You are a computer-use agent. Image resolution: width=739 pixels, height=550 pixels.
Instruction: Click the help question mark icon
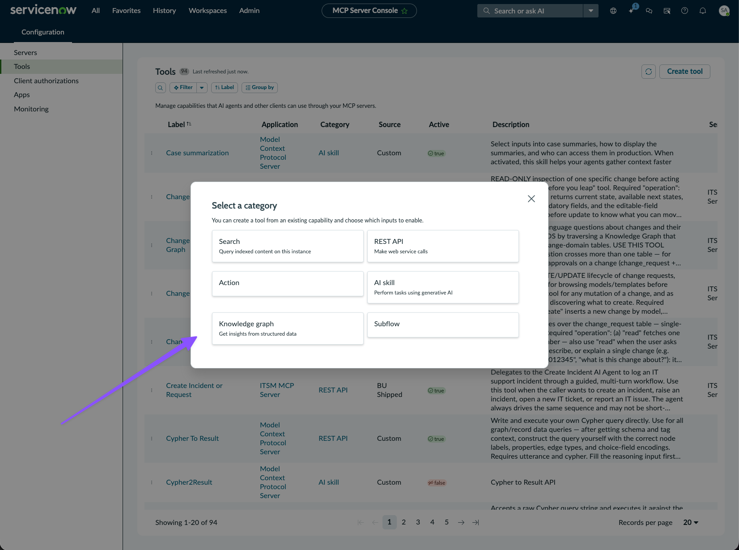click(x=684, y=11)
